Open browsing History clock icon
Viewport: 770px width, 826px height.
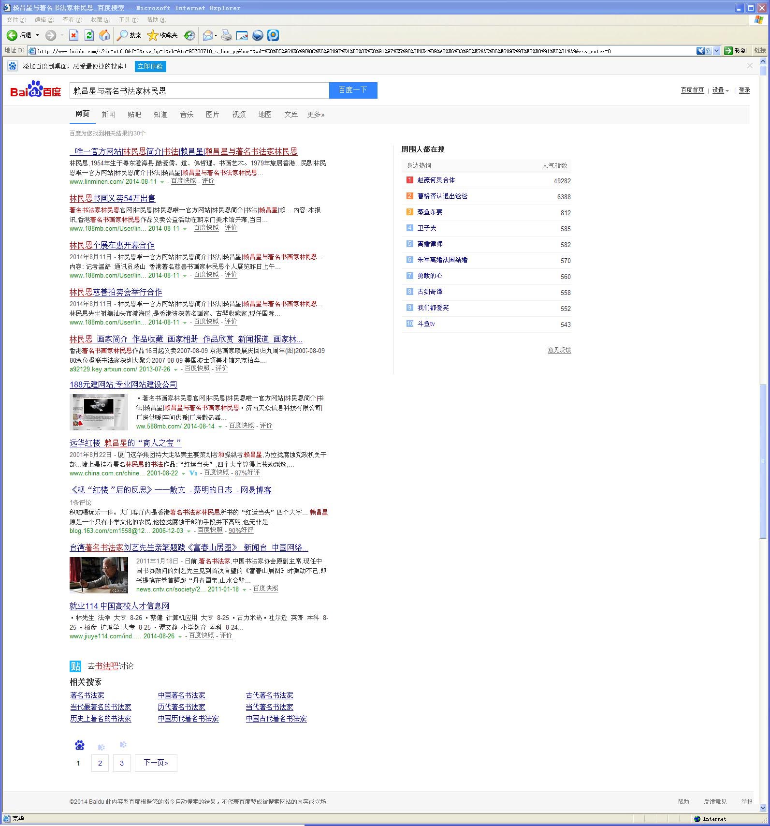point(189,35)
